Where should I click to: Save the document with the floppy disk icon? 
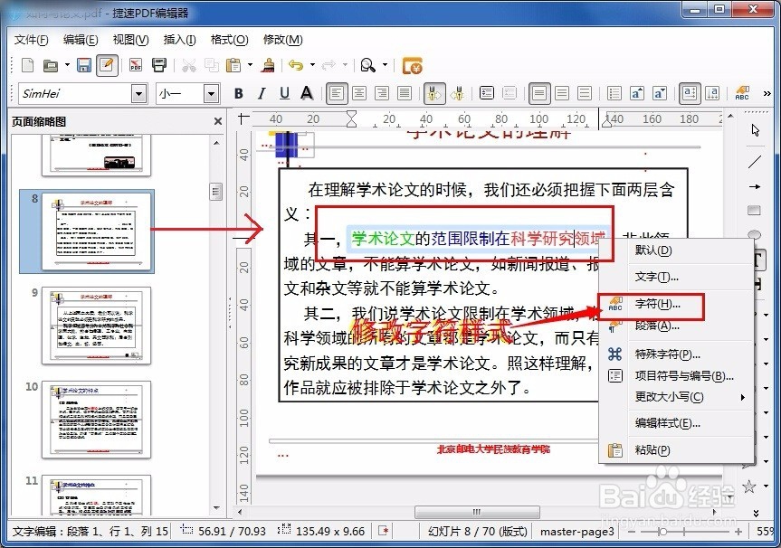pos(83,65)
